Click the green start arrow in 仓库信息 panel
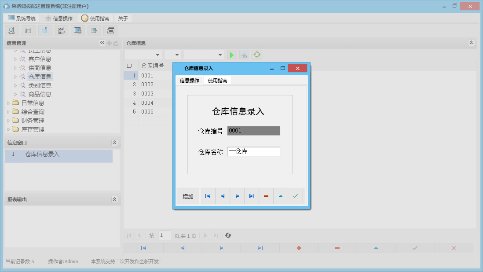Screen dimensions: 483x272 point(232,54)
